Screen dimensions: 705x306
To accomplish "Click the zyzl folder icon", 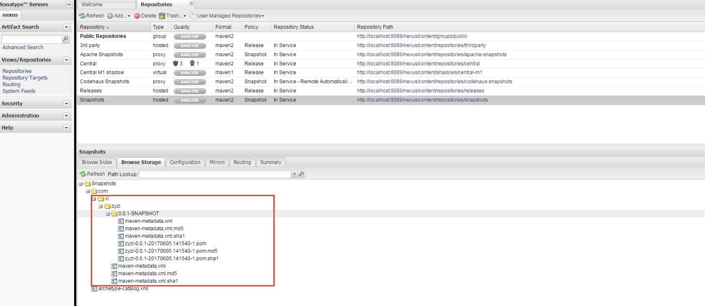I will coord(107,206).
